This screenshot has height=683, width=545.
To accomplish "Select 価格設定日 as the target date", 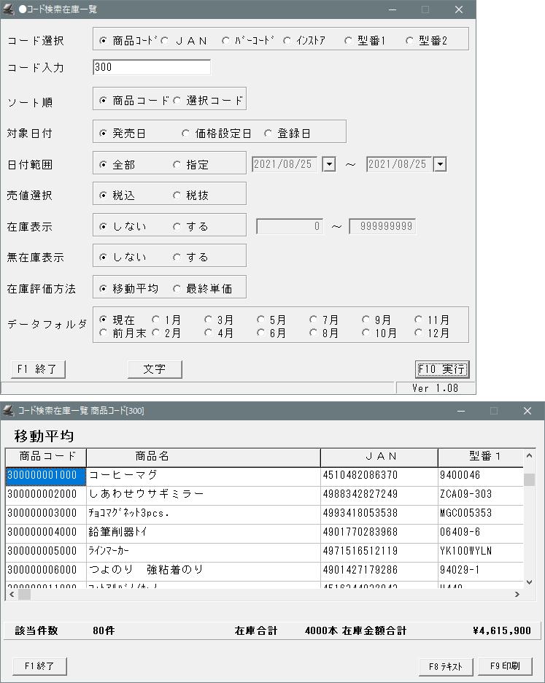I will [x=185, y=134].
